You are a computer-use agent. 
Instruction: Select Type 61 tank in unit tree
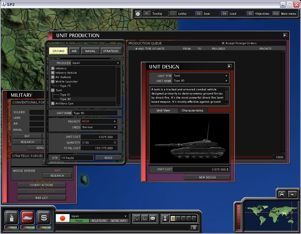click(65, 95)
